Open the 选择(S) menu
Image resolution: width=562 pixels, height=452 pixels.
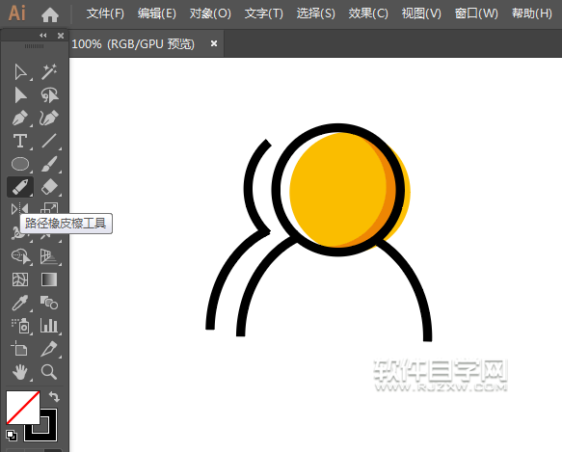click(316, 13)
